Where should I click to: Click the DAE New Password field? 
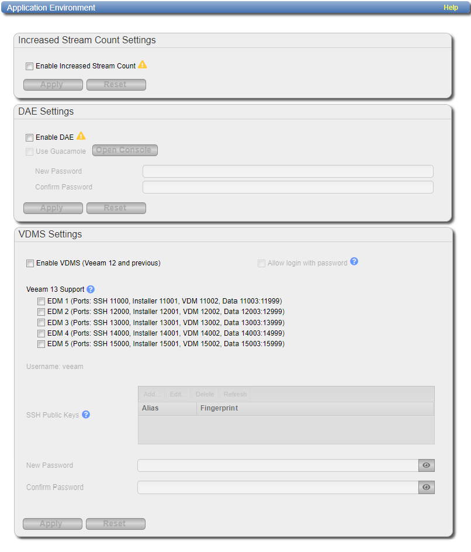pyautogui.click(x=288, y=171)
